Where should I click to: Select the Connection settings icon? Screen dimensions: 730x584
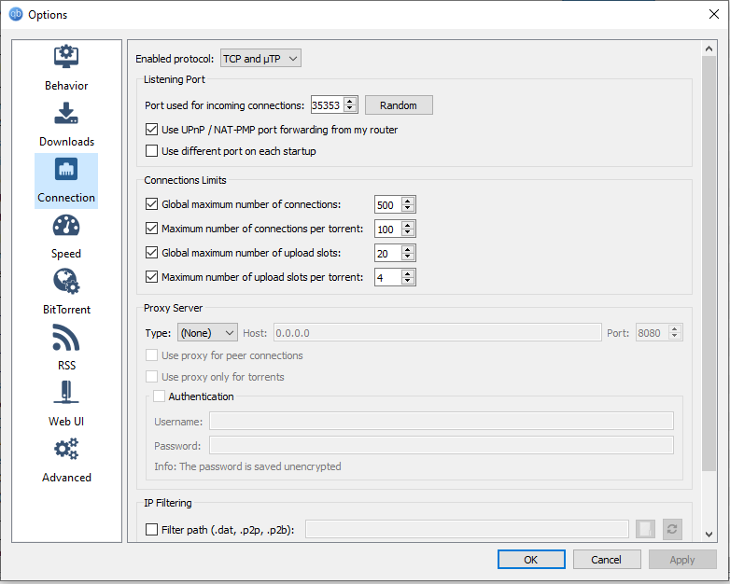click(66, 169)
